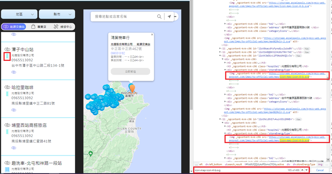The image size is (332, 174).
Task: Open the topmost icon-map-icon-4-b.svg URL in DevTools
Action: [x=277, y=5]
